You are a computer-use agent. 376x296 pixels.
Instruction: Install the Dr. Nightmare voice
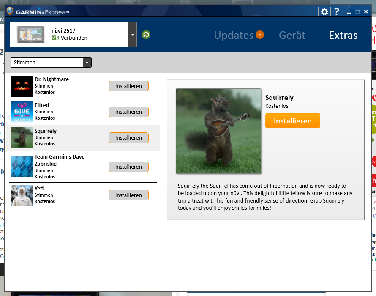pos(128,86)
